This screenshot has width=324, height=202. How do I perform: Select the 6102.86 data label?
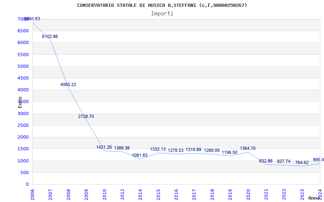point(50,36)
